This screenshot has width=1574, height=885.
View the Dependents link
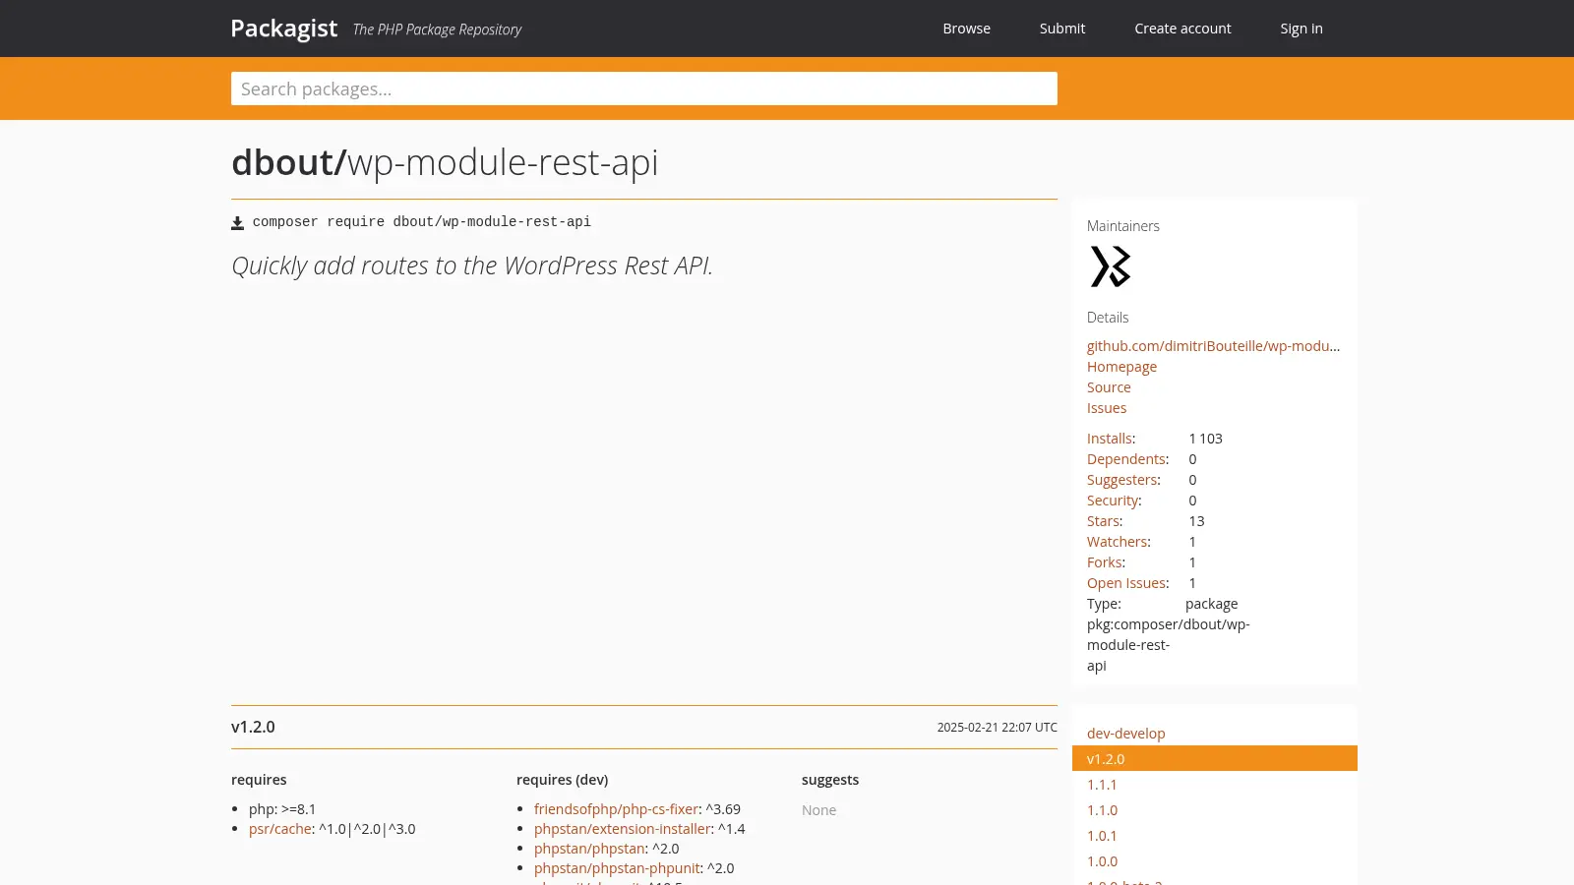tap(1125, 459)
